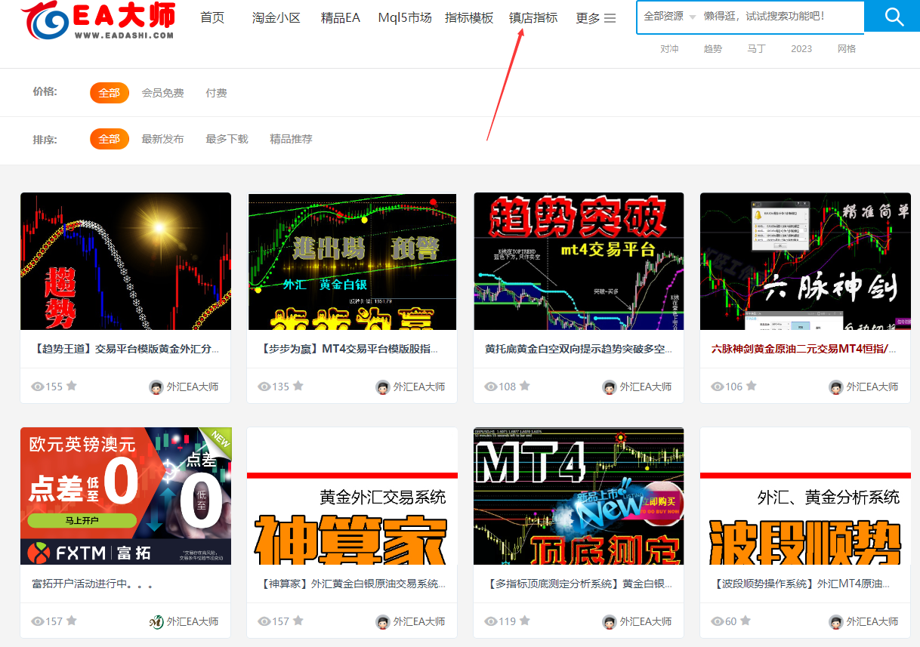Screen dimensions: 920x647
Task: Click the 马丁 hot search keyword
Action: click(756, 48)
